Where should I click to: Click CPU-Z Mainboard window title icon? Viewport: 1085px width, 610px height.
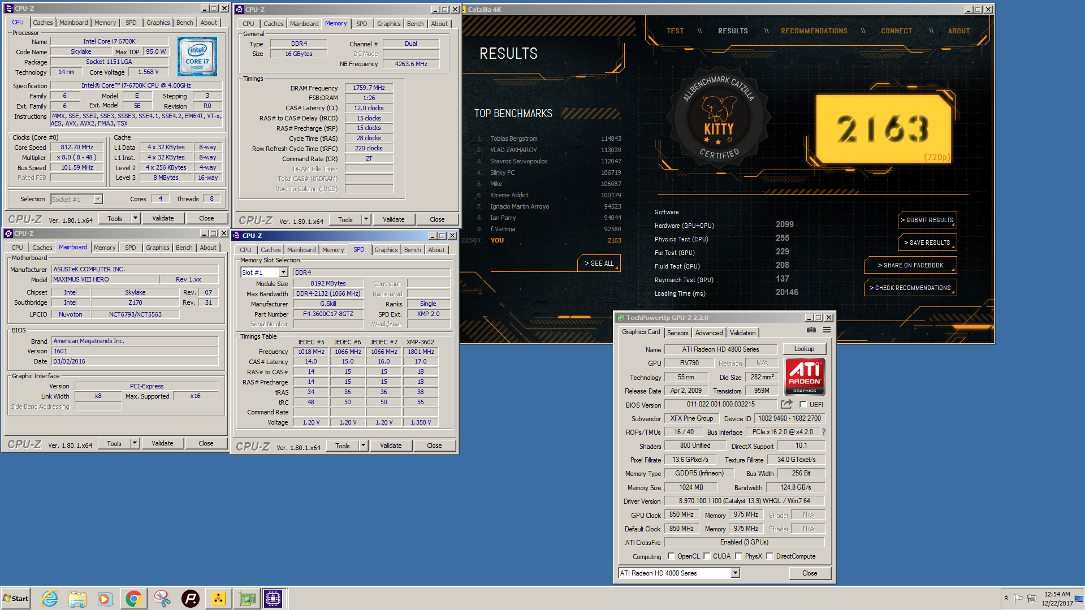tap(8, 233)
